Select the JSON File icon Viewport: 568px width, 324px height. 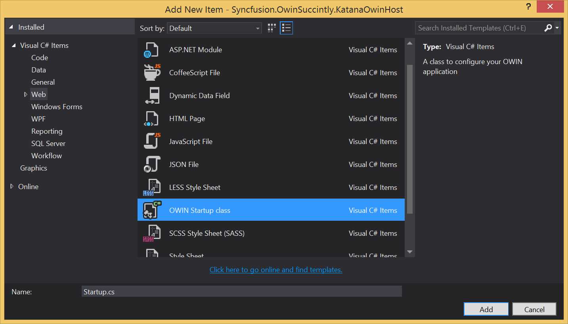coord(151,165)
